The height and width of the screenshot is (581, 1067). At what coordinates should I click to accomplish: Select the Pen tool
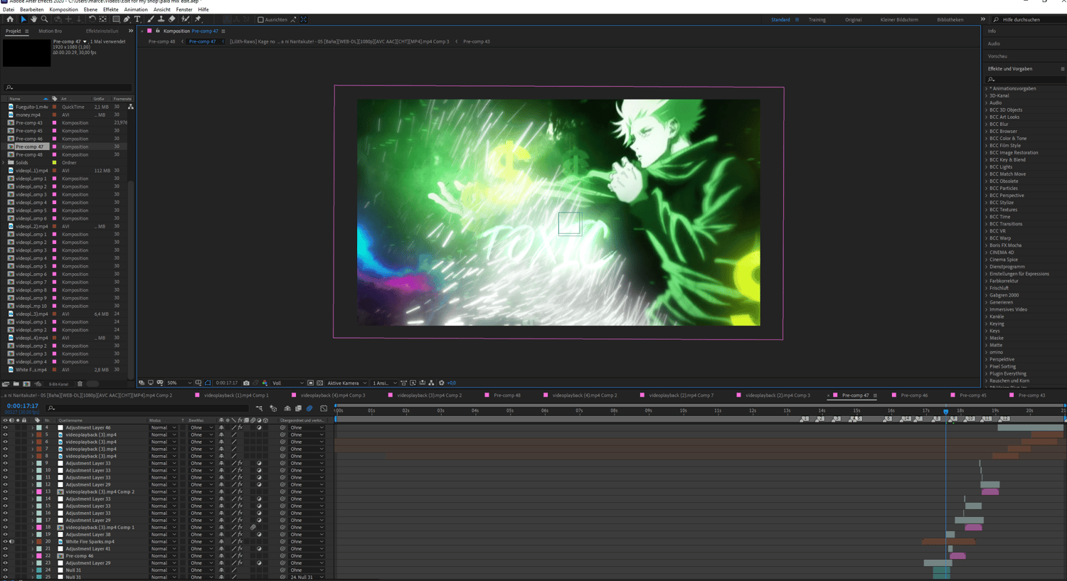click(x=127, y=19)
